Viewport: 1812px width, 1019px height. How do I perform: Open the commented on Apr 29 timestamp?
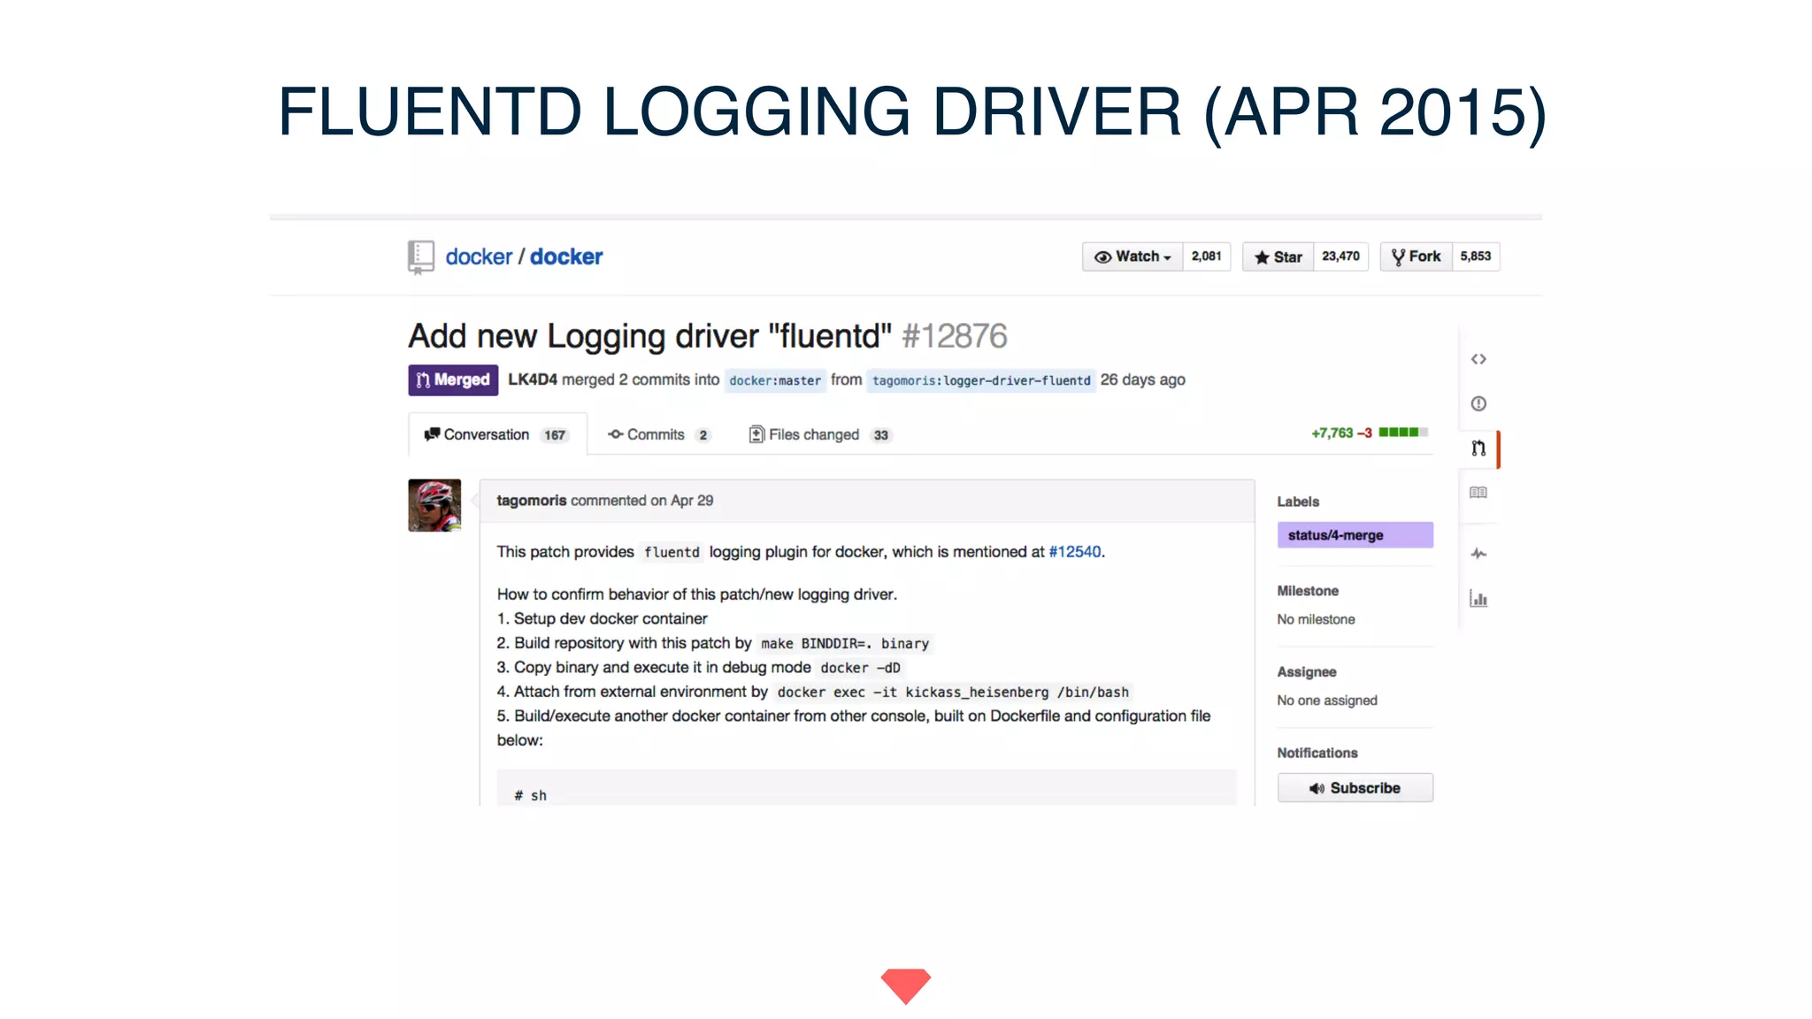[641, 501]
